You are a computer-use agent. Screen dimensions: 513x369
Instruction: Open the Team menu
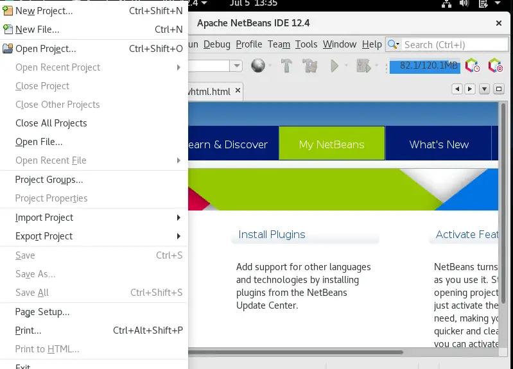279,44
